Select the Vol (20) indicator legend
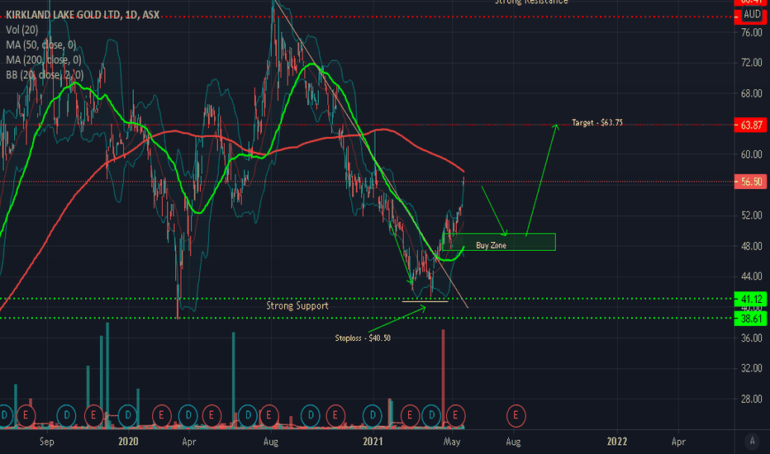 point(22,30)
